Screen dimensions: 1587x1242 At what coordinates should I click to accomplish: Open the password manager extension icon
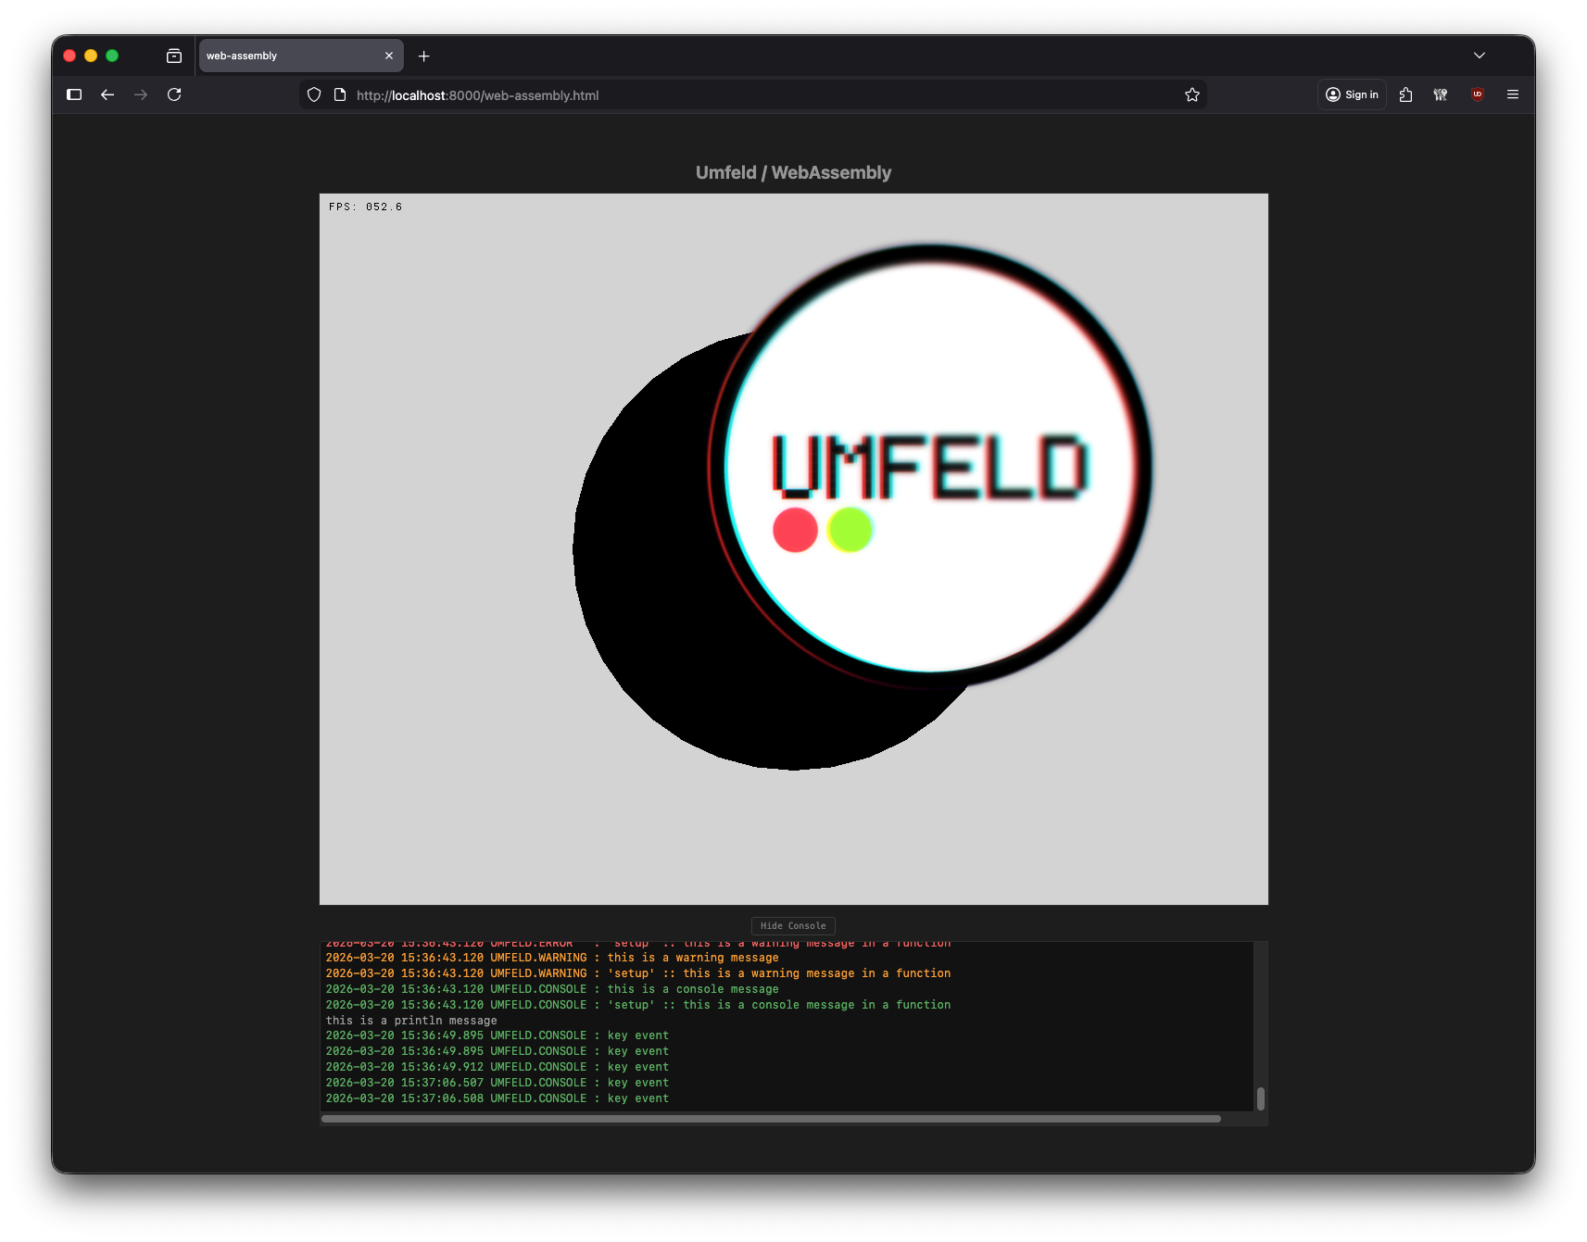tap(1441, 94)
